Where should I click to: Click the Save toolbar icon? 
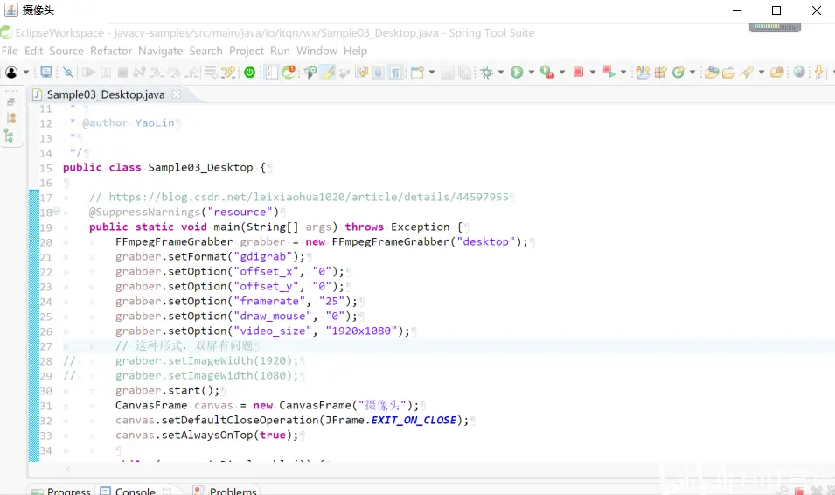(x=448, y=72)
